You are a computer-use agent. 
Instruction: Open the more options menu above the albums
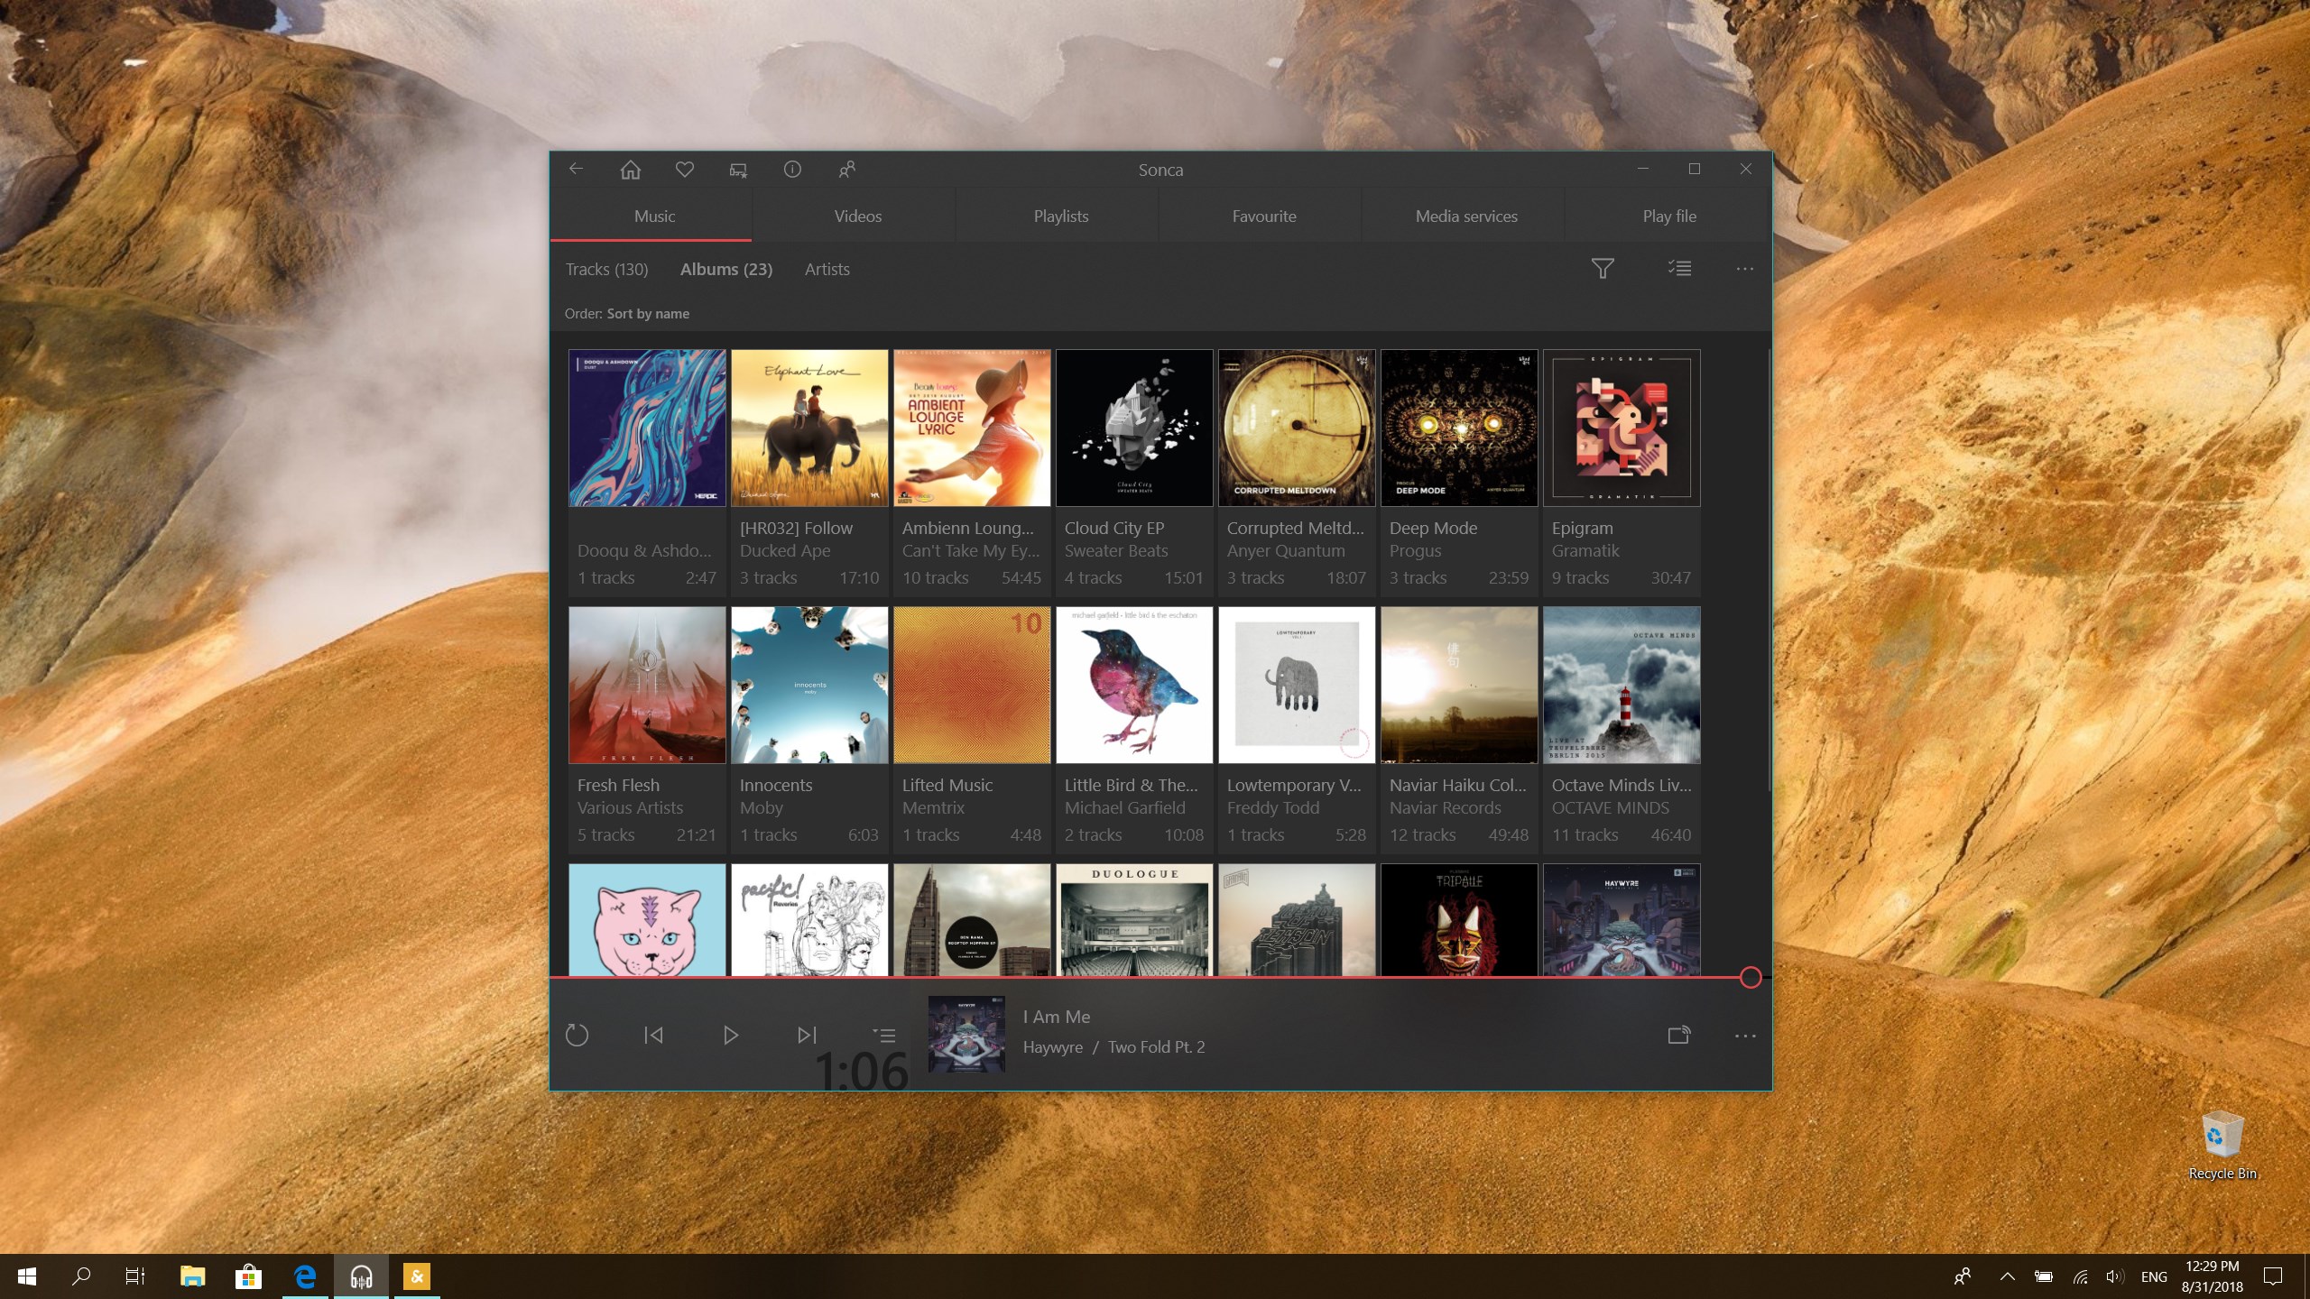click(x=1743, y=268)
